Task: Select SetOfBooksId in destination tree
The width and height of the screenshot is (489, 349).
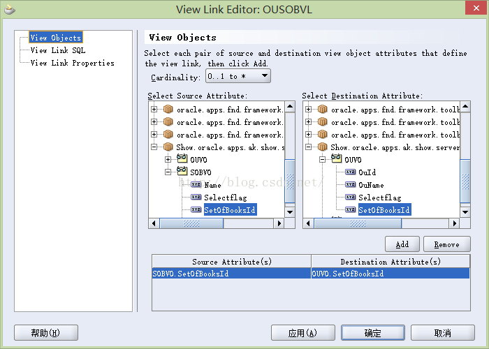Action: point(384,210)
